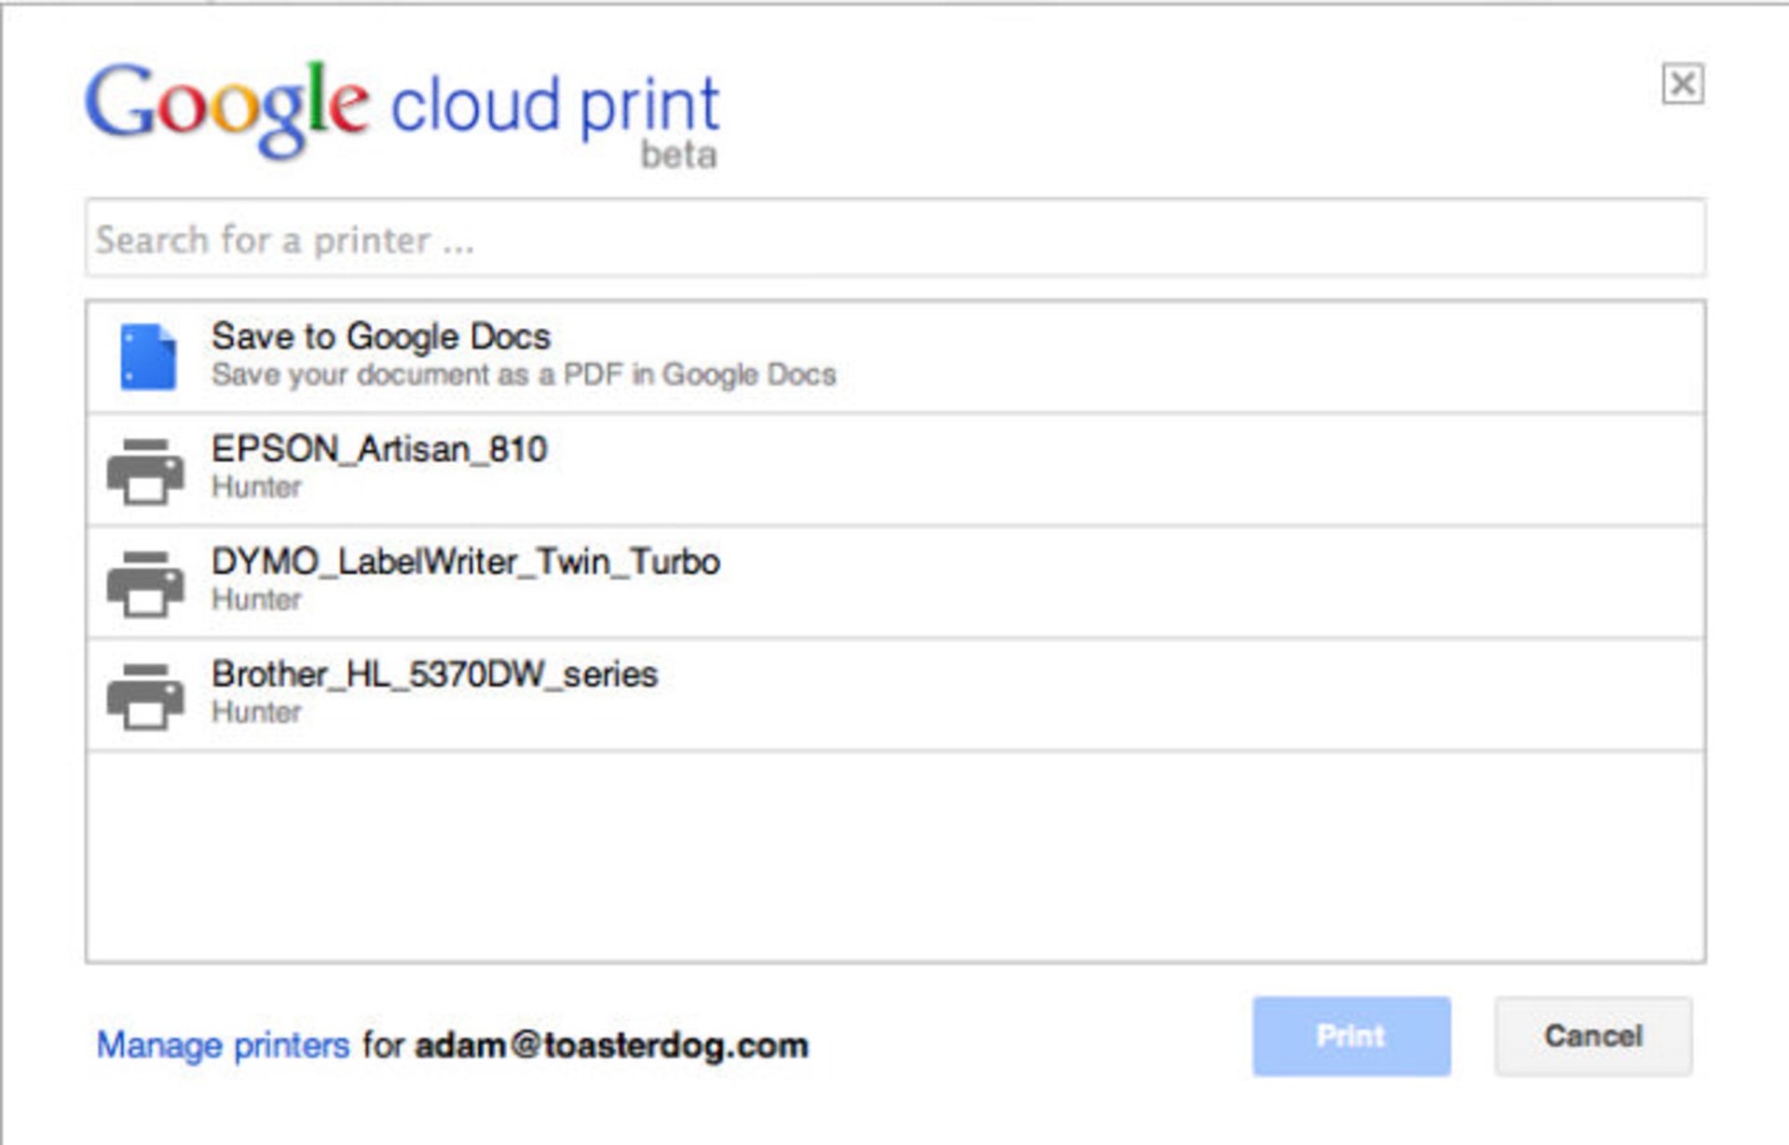Select the 'Save to Google Docs' title
Image resolution: width=1789 pixels, height=1145 pixels.
380,336
